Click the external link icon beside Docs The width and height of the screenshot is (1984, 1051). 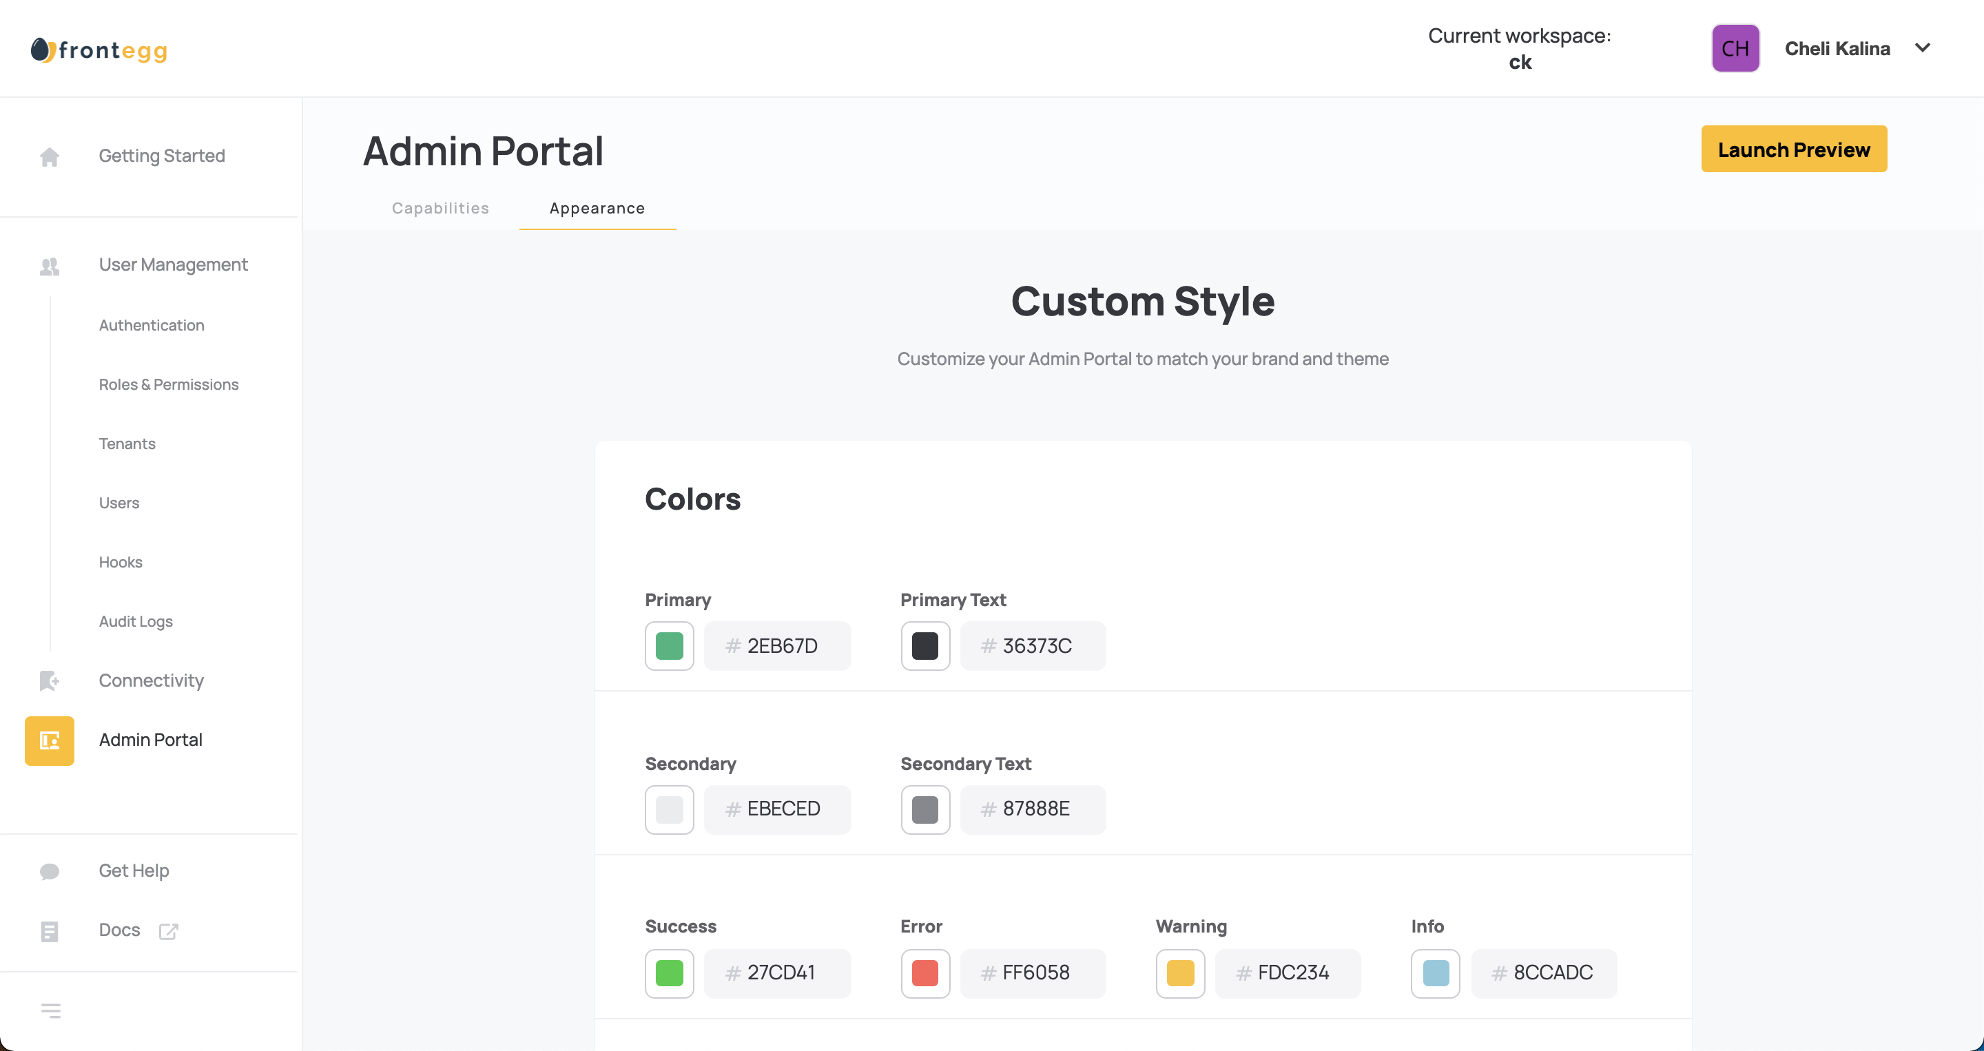click(168, 932)
